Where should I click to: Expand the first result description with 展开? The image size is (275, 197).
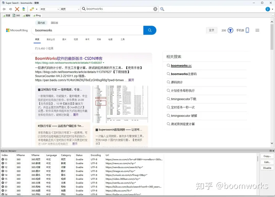coord(131,80)
